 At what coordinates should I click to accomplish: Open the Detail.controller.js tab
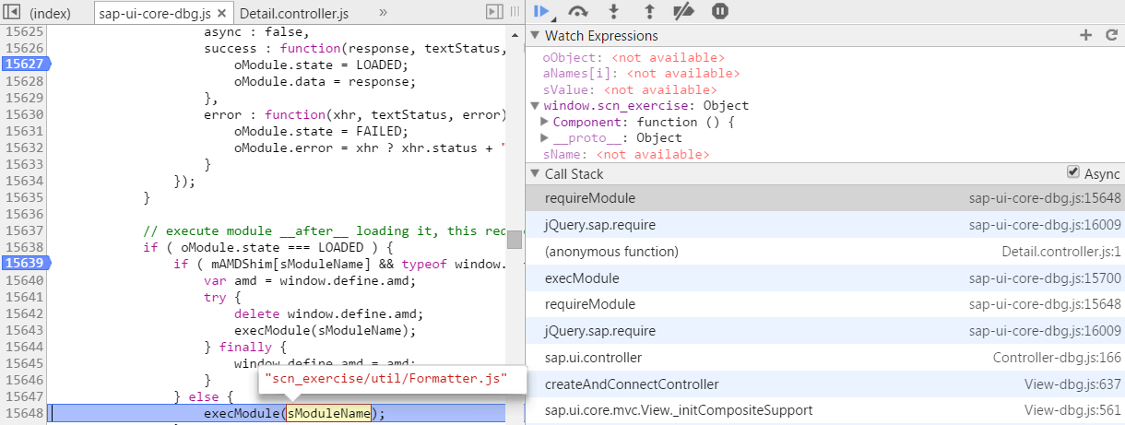293,13
